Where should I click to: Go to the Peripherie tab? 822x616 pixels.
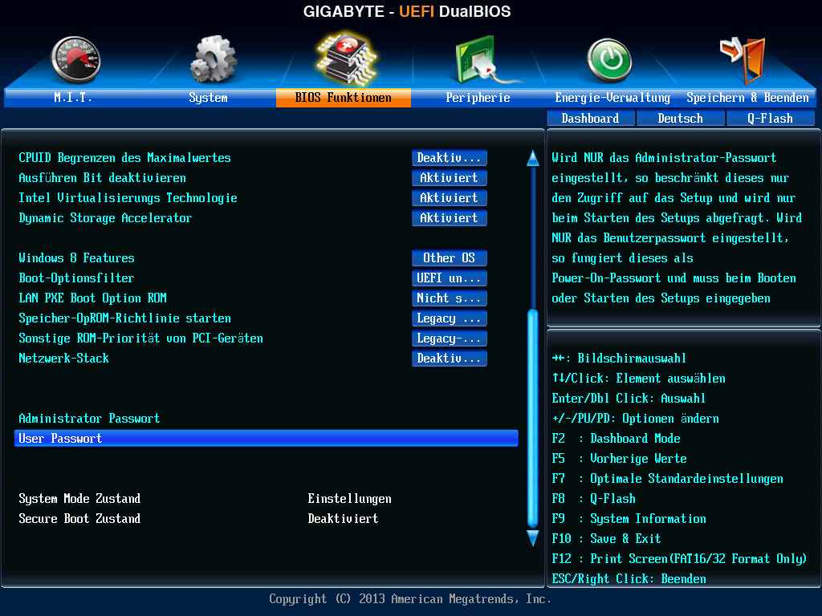[x=478, y=97]
